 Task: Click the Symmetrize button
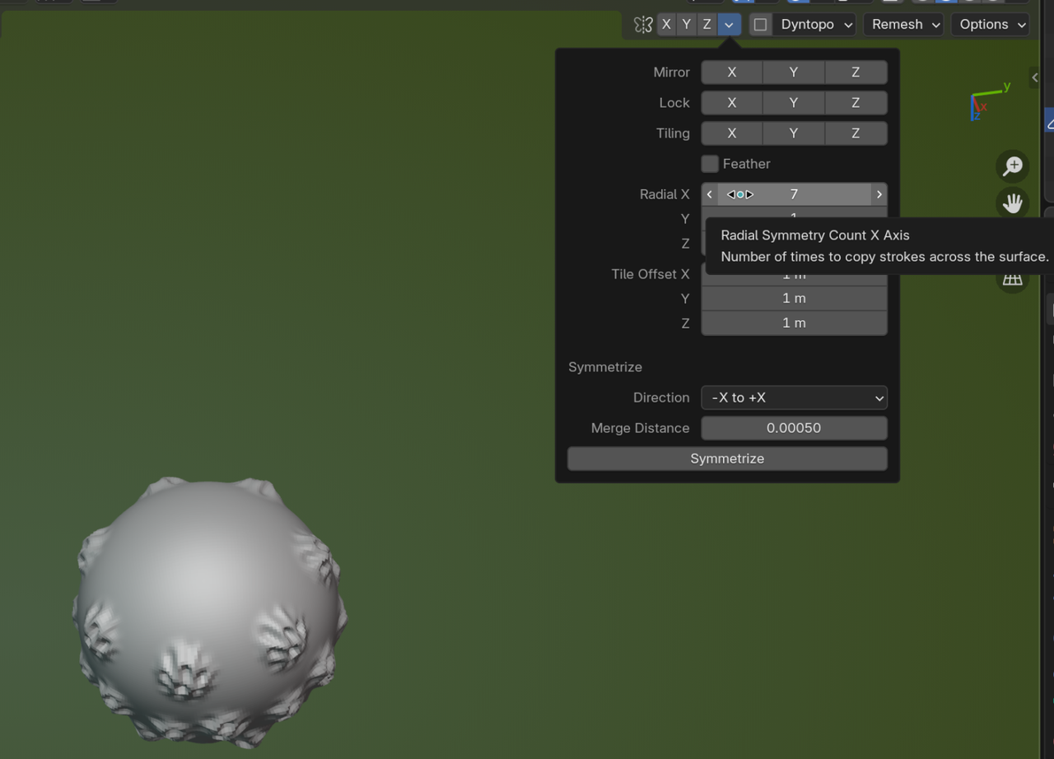[x=727, y=459]
